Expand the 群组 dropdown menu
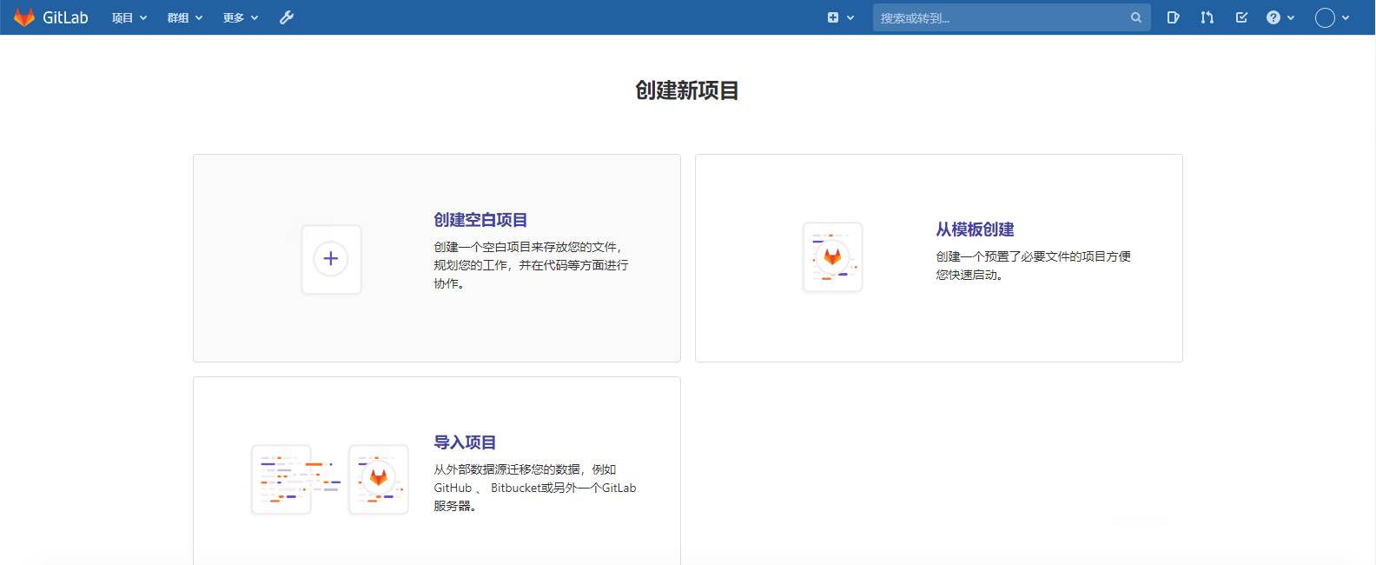The width and height of the screenshot is (1376, 565). coord(185,17)
